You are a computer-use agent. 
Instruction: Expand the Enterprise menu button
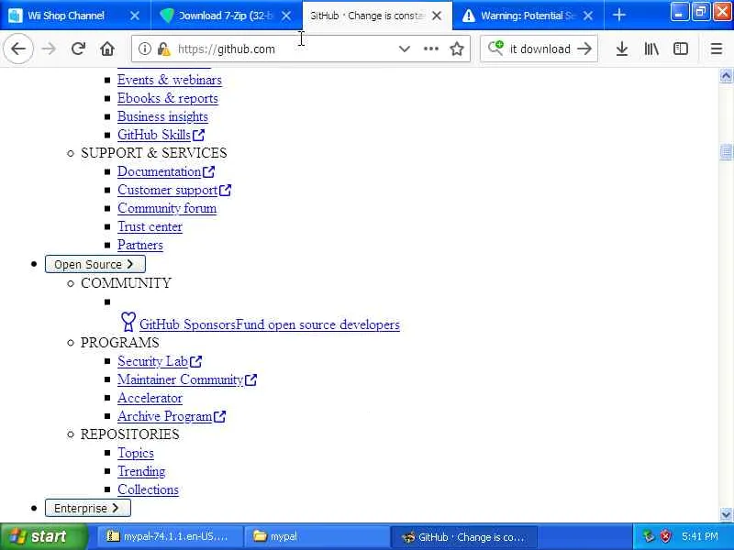coord(88,508)
